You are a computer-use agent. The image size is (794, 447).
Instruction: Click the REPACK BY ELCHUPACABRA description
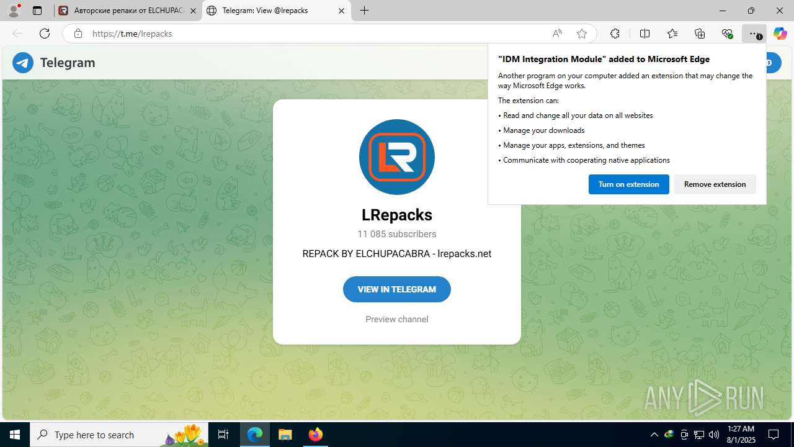[397, 254]
